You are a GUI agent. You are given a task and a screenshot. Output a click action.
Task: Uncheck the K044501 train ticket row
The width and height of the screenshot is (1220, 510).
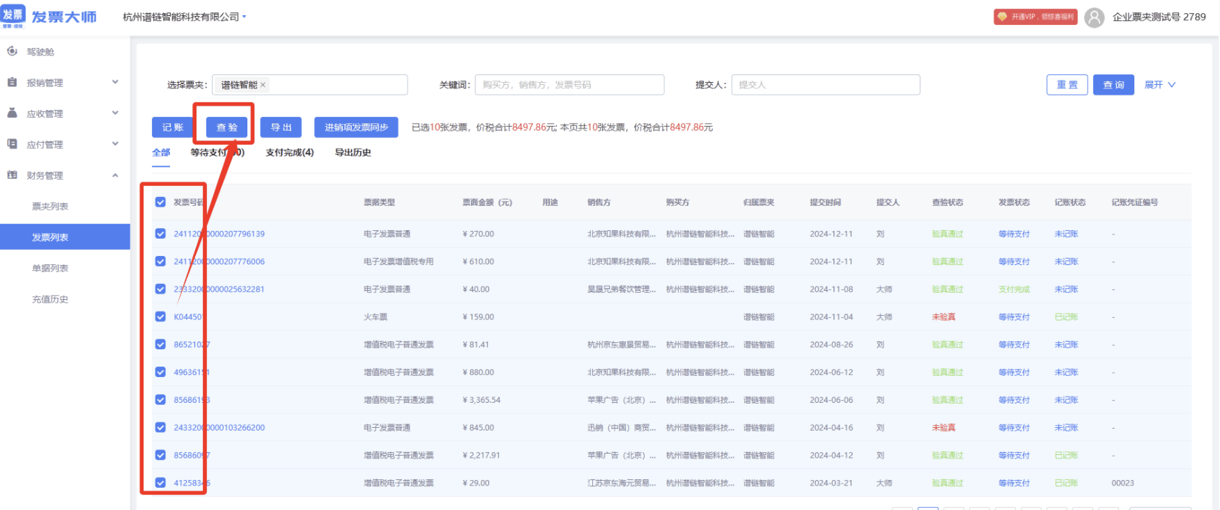pyautogui.click(x=160, y=317)
